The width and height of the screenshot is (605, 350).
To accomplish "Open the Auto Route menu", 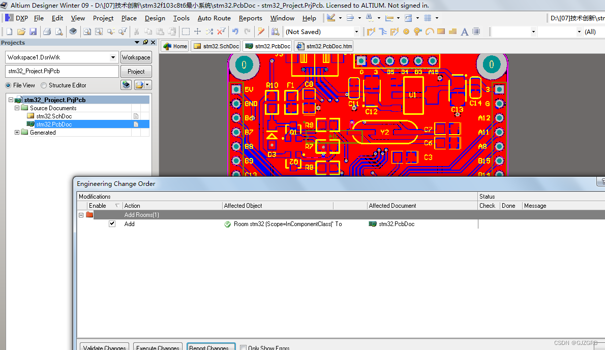I will (x=214, y=18).
